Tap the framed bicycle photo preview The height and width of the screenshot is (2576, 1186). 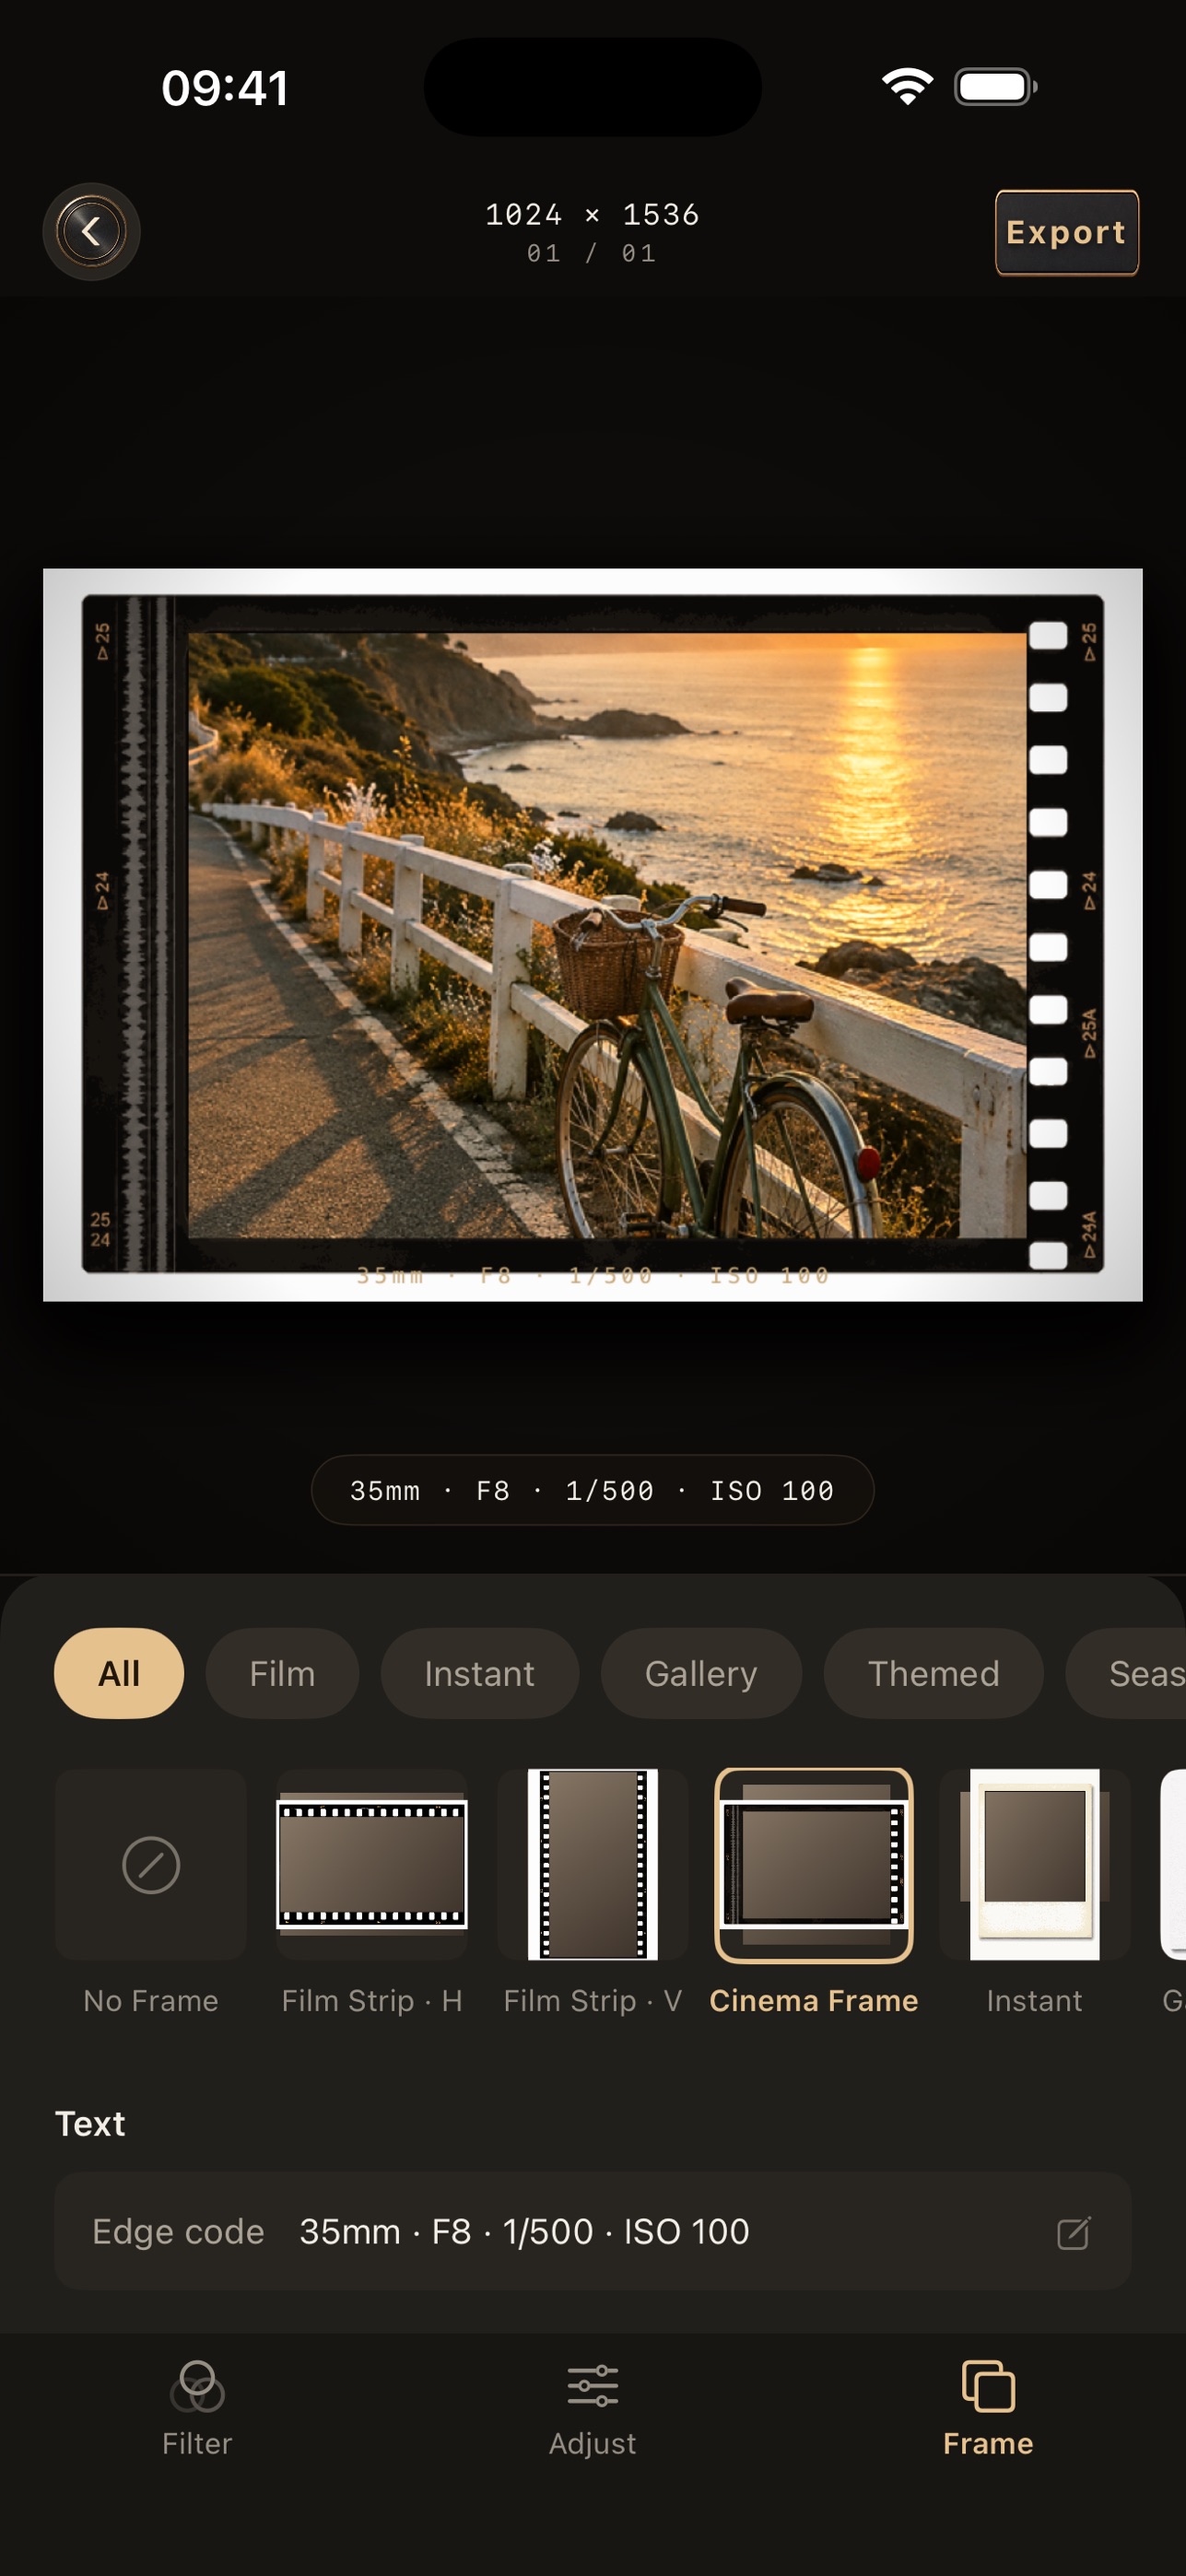[x=593, y=935]
